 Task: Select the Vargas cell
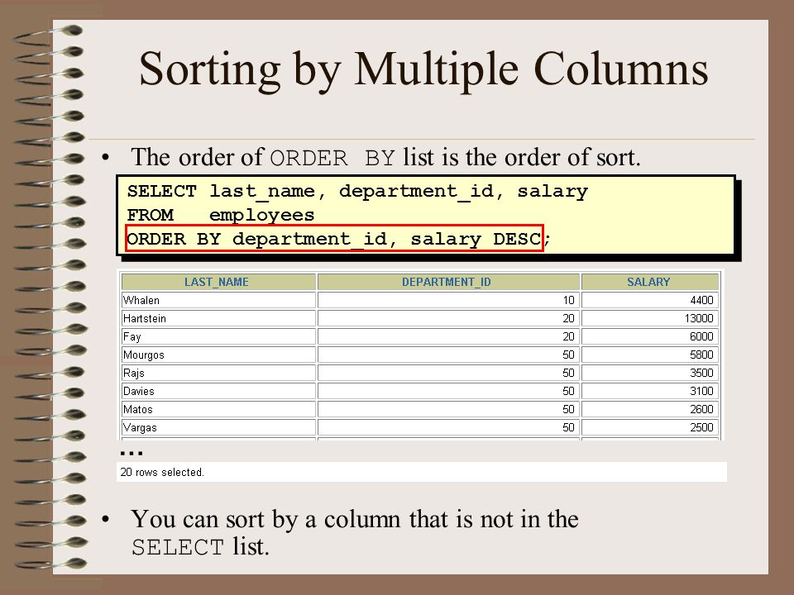[x=218, y=427]
